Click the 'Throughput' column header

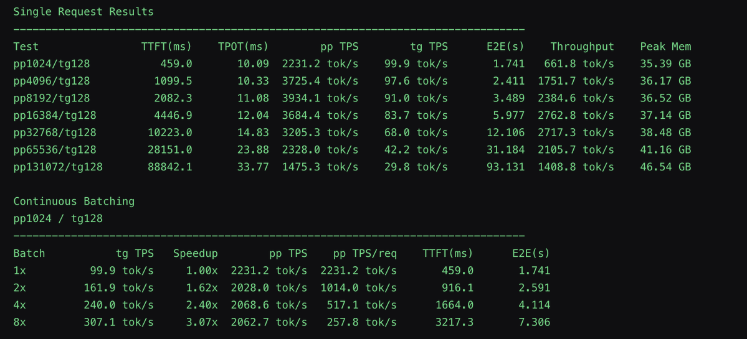[x=582, y=47]
